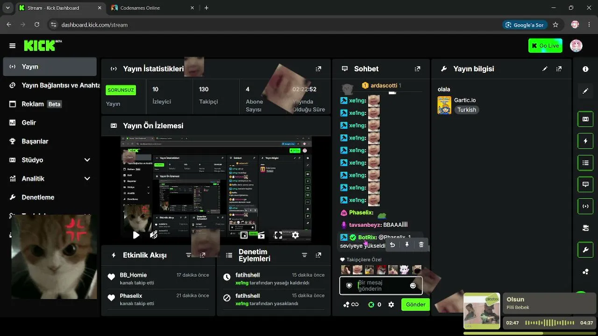598x336 pixels.
Task: Click the green K kicks counter icon
Action: coord(371,305)
